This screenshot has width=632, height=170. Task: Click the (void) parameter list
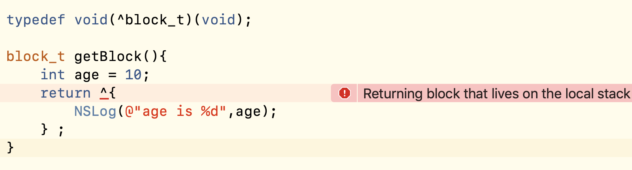click(219, 20)
